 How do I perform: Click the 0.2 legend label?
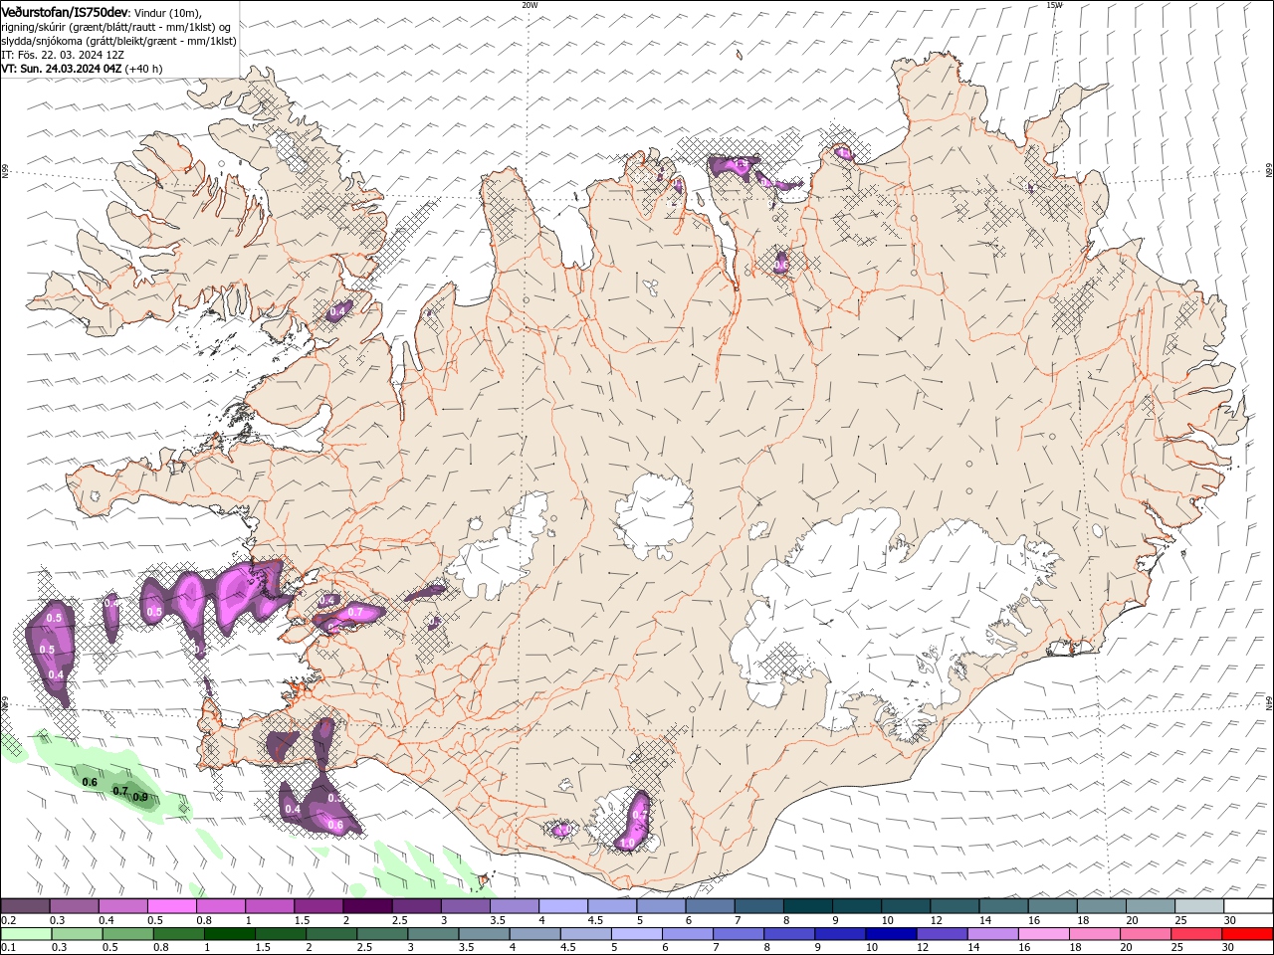coord(8,920)
